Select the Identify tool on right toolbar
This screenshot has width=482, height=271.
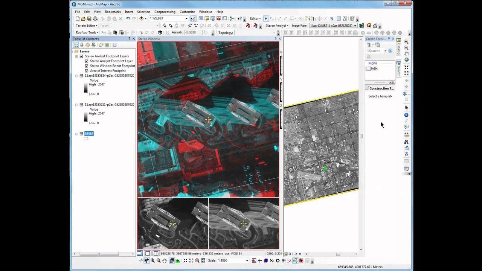tap(406, 115)
